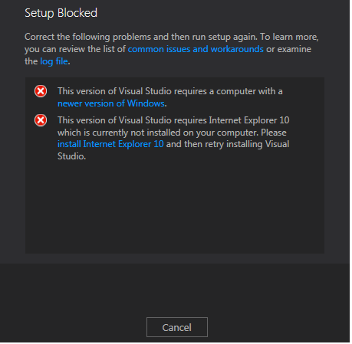Click red error icon beside Internet Explorer message
Screen dimensions: 352x344
pos(41,120)
